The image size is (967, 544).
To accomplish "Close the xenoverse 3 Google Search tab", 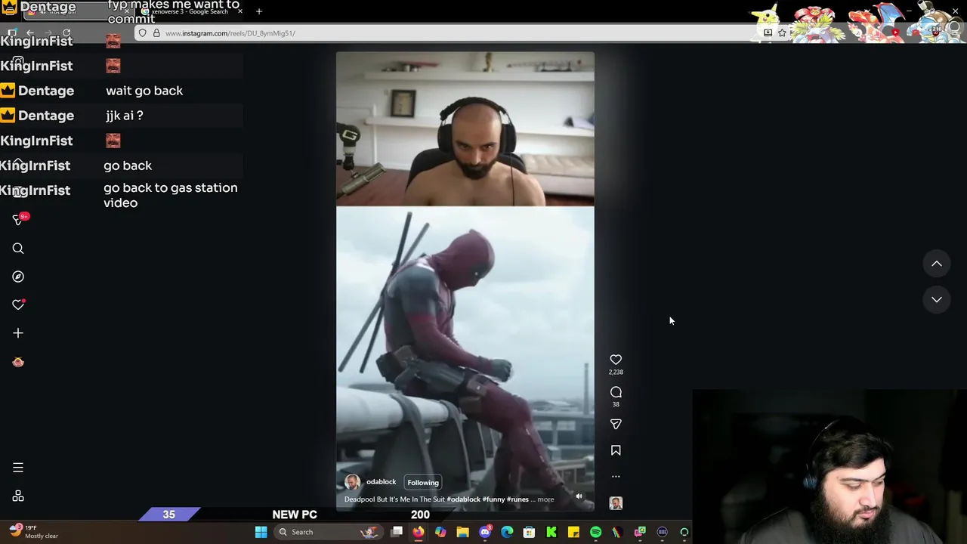I will 239,11.
